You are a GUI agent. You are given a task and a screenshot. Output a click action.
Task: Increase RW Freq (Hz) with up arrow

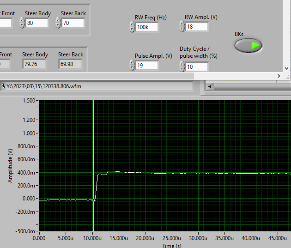pyautogui.click(x=132, y=24)
